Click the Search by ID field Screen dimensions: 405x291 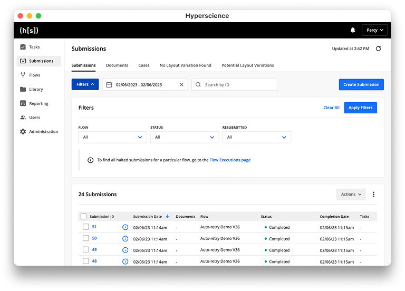pyautogui.click(x=234, y=85)
